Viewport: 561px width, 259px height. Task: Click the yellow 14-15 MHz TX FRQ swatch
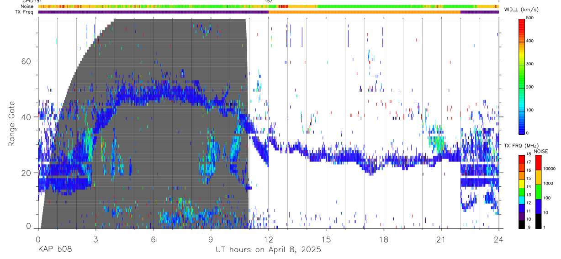[x=521, y=183]
